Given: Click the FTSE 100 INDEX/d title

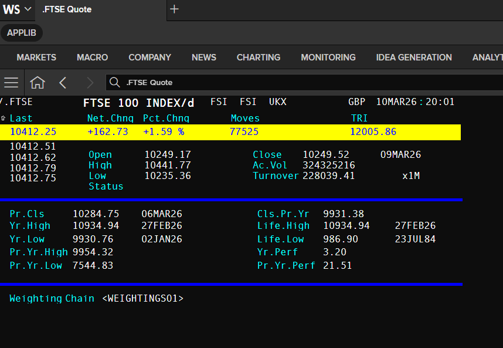Looking at the screenshot, I should [138, 103].
